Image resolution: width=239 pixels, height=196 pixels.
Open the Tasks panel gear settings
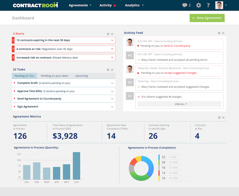[108, 70]
